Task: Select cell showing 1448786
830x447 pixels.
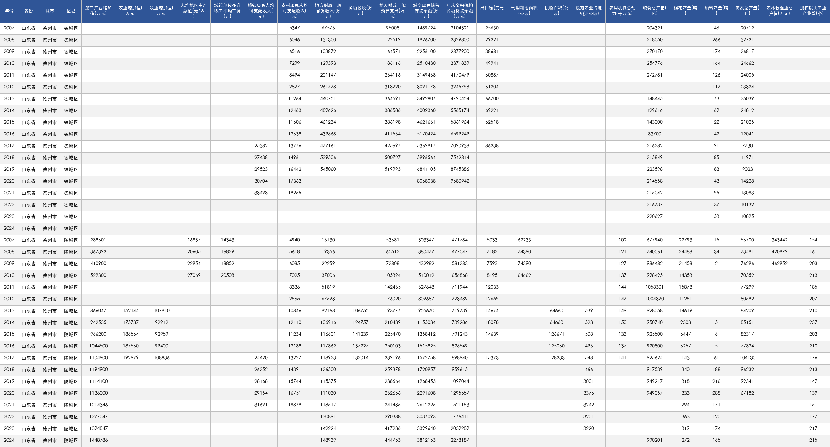Action: point(98,440)
